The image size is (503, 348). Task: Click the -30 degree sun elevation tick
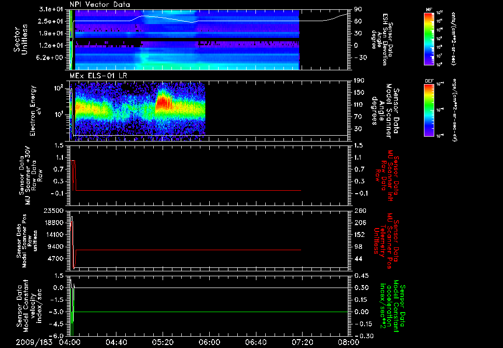[x=361, y=58]
